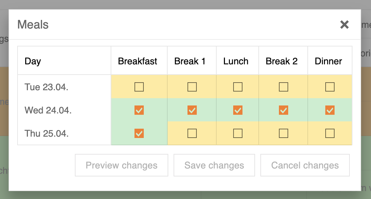Uncheck Breakfast for Thu 25.04.

pyautogui.click(x=139, y=133)
